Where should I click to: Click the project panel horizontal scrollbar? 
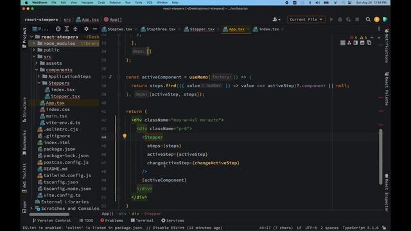coord(49,214)
